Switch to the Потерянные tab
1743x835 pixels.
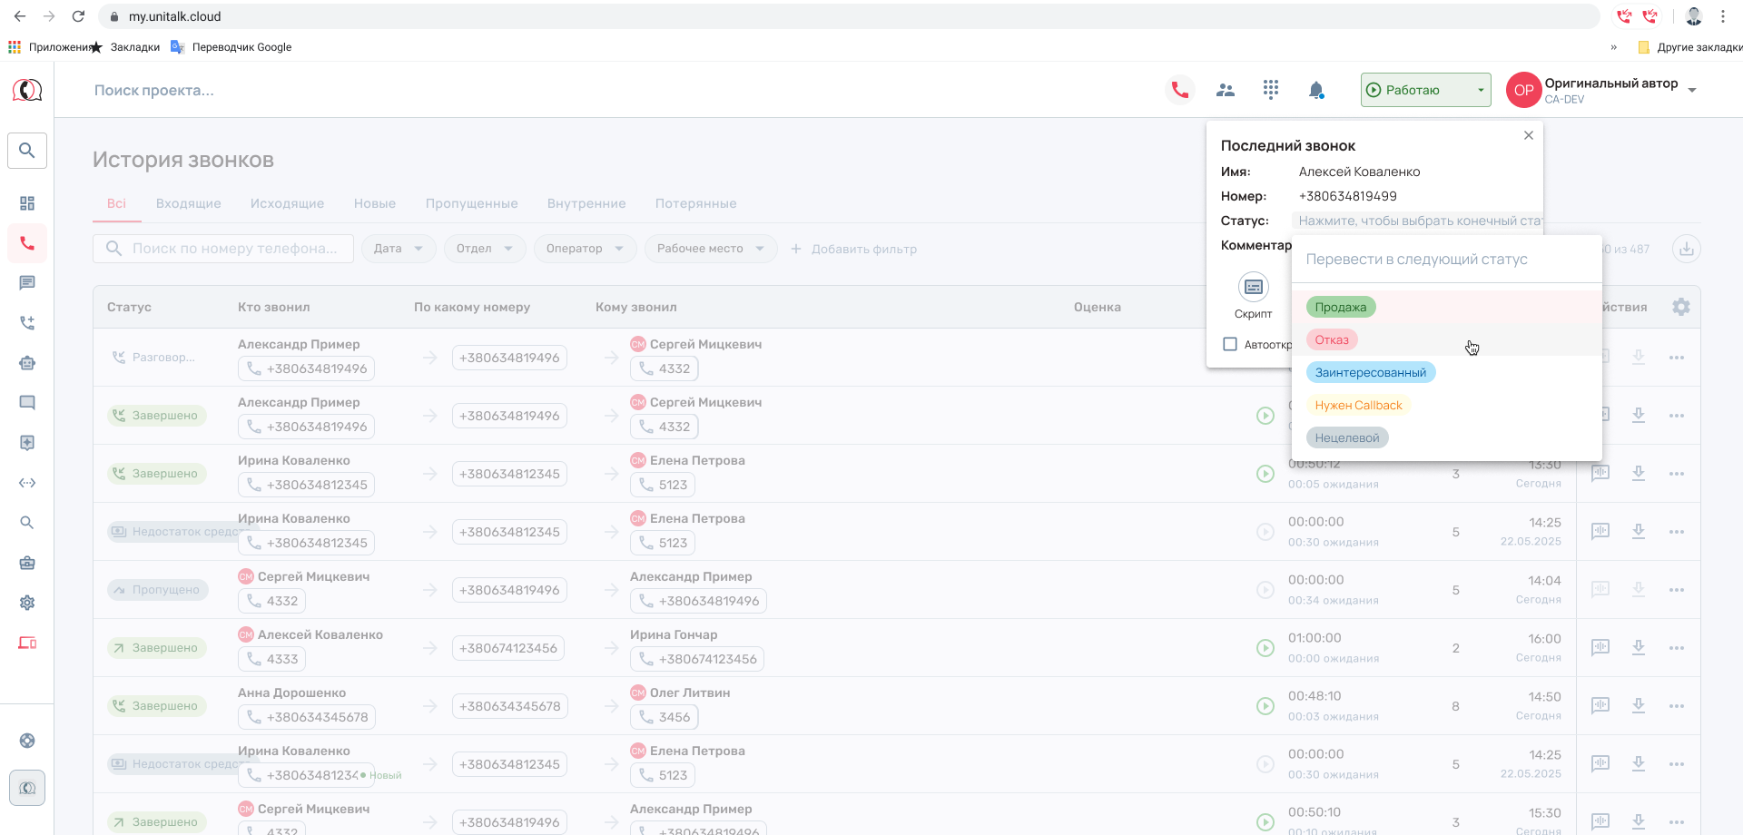[695, 203]
